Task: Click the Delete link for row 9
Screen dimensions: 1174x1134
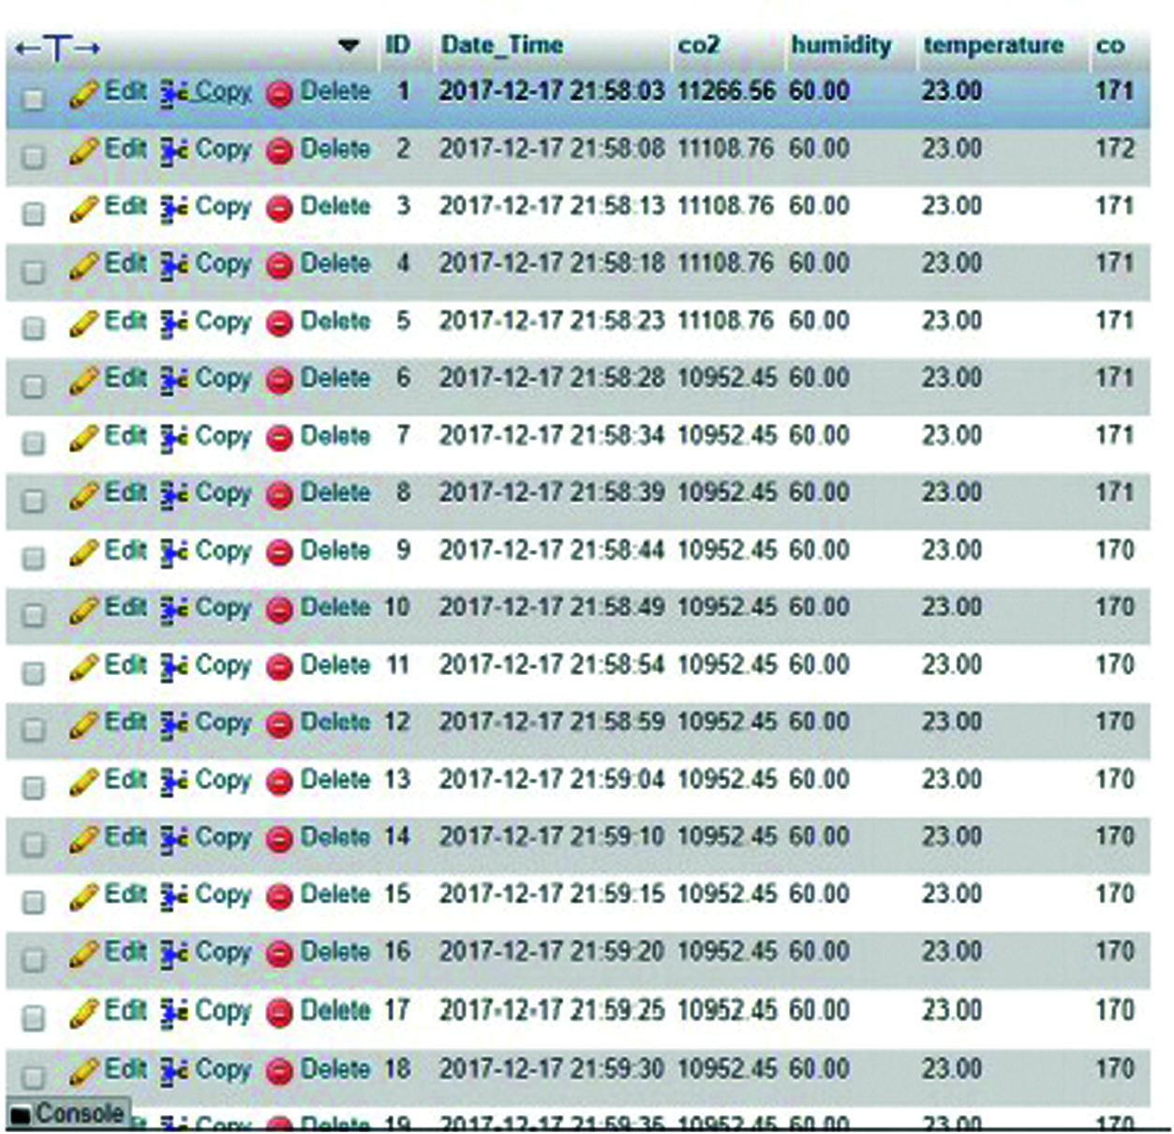Action: pos(334,551)
